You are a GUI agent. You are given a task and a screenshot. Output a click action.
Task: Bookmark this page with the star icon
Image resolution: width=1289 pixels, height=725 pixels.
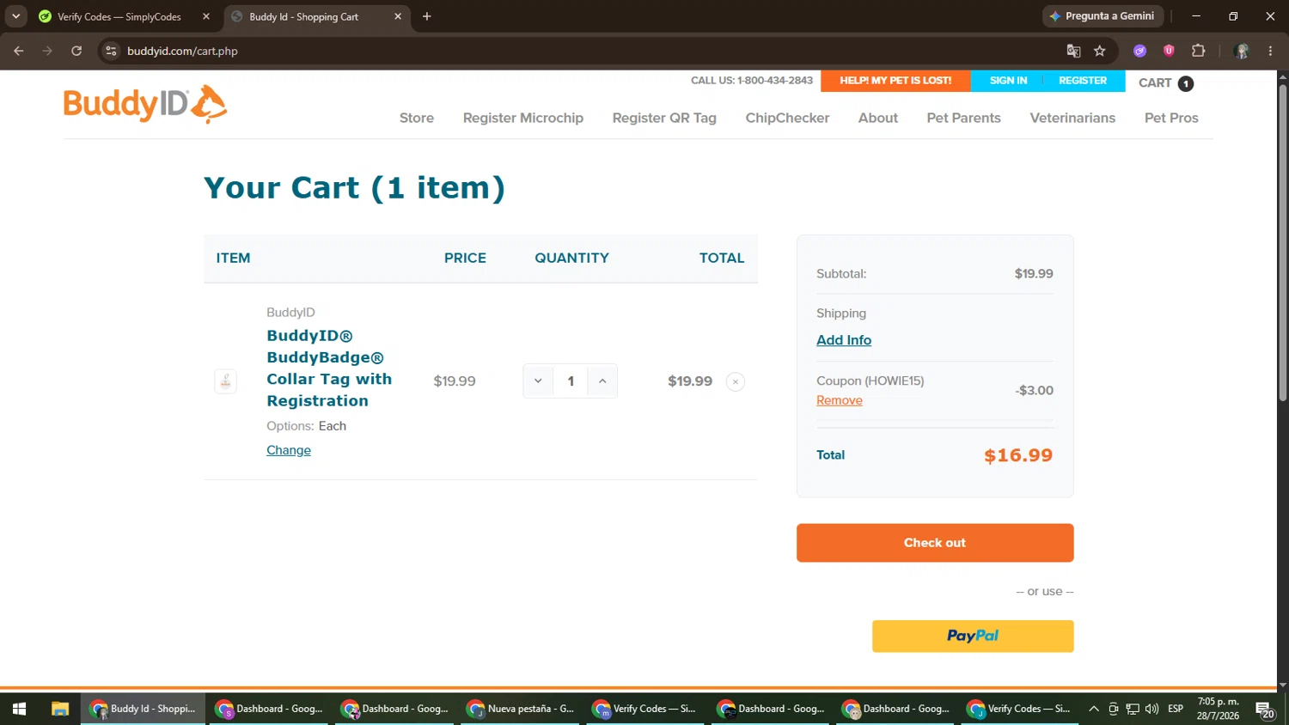point(1100,51)
